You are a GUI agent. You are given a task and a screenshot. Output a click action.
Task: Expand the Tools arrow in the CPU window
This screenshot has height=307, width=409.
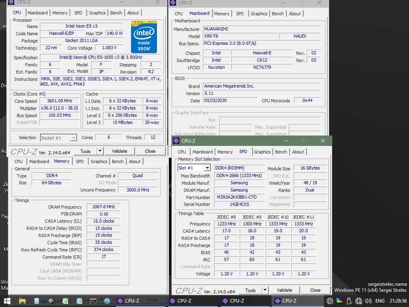click(x=100, y=151)
